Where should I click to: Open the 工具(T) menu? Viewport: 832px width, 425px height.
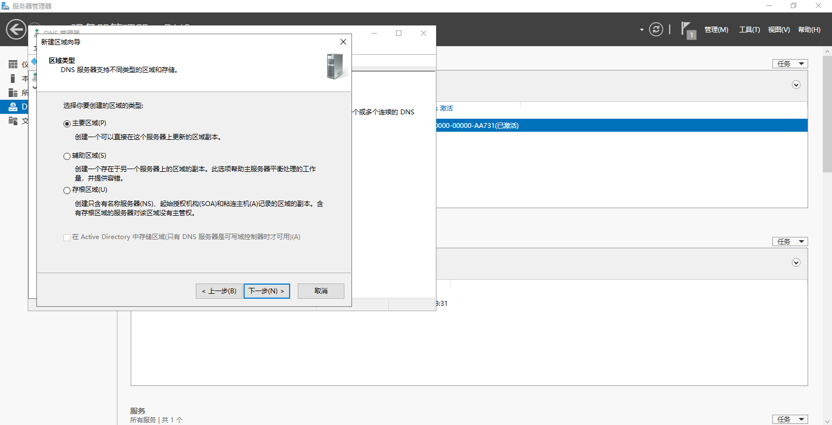pos(749,30)
